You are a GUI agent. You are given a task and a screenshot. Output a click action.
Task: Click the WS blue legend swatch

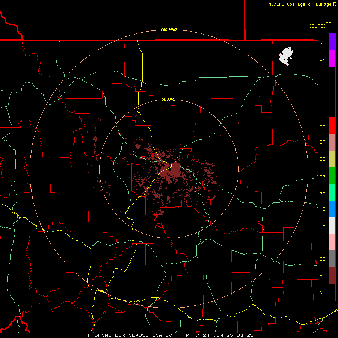pyautogui.click(x=332, y=209)
